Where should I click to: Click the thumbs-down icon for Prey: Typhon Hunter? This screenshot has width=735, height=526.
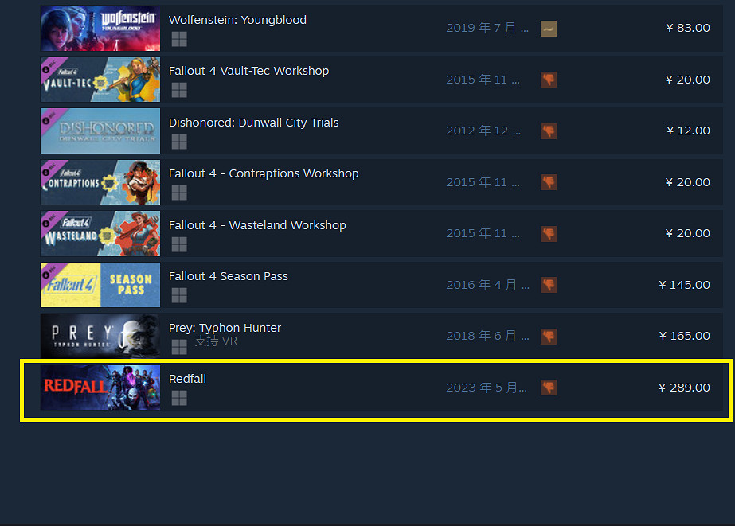[549, 337]
